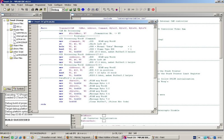The image size is (224, 140).
Task: Click the ICD program target icon
Action: click(104, 10)
